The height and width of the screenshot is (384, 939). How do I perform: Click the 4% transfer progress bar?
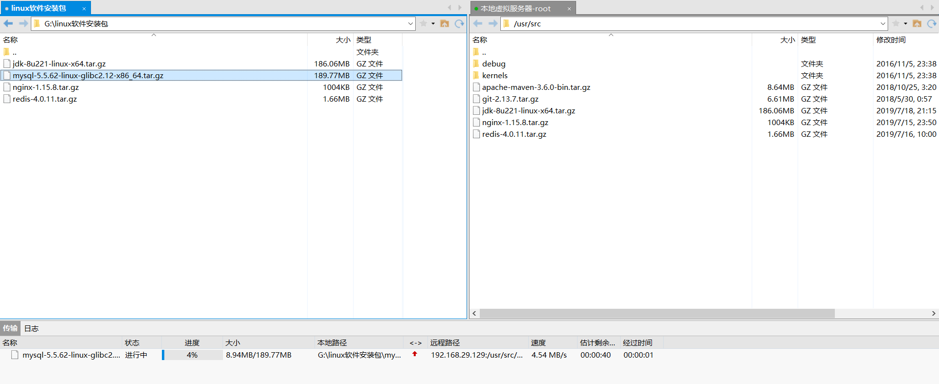click(192, 355)
